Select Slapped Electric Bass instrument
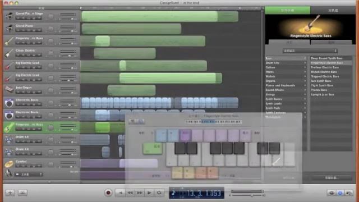This screenshot has width=359, height=202. tap(331, 76)
